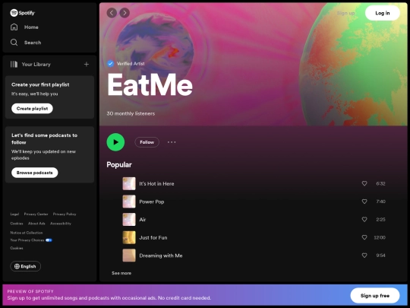Click "Let's find some podcasts to follow" heading

coord(45,139)
